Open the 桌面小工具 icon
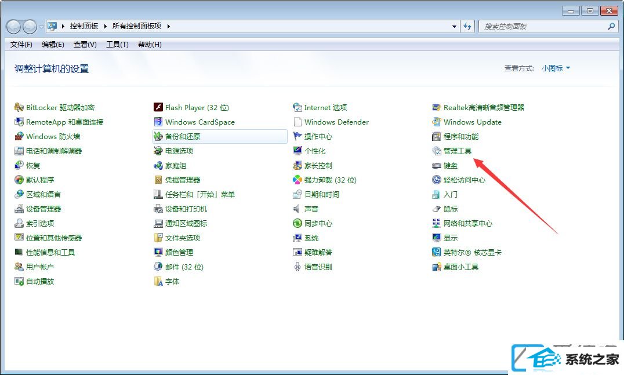This screenshot has width=624, height=375. (x=437, y=267)
